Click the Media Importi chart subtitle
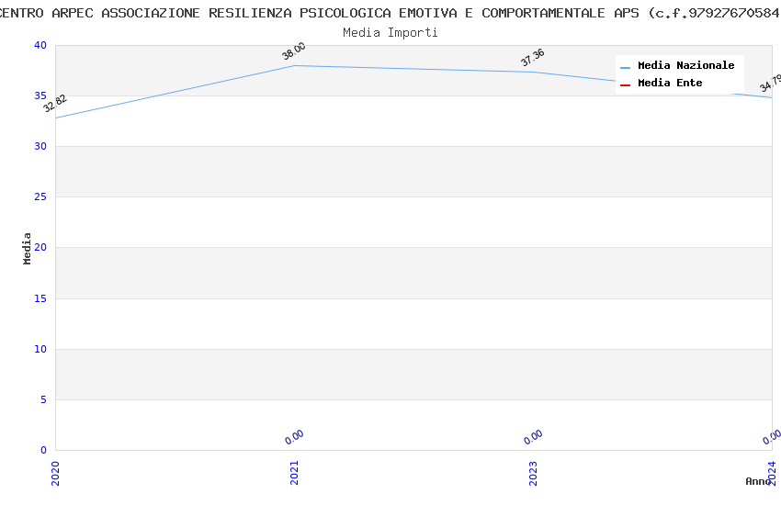Viewport: 781px width, 505px height. pyautogui.click(x=390, y=33)
